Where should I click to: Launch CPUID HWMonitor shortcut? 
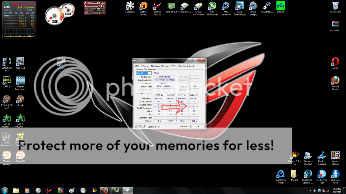[198, 8]
